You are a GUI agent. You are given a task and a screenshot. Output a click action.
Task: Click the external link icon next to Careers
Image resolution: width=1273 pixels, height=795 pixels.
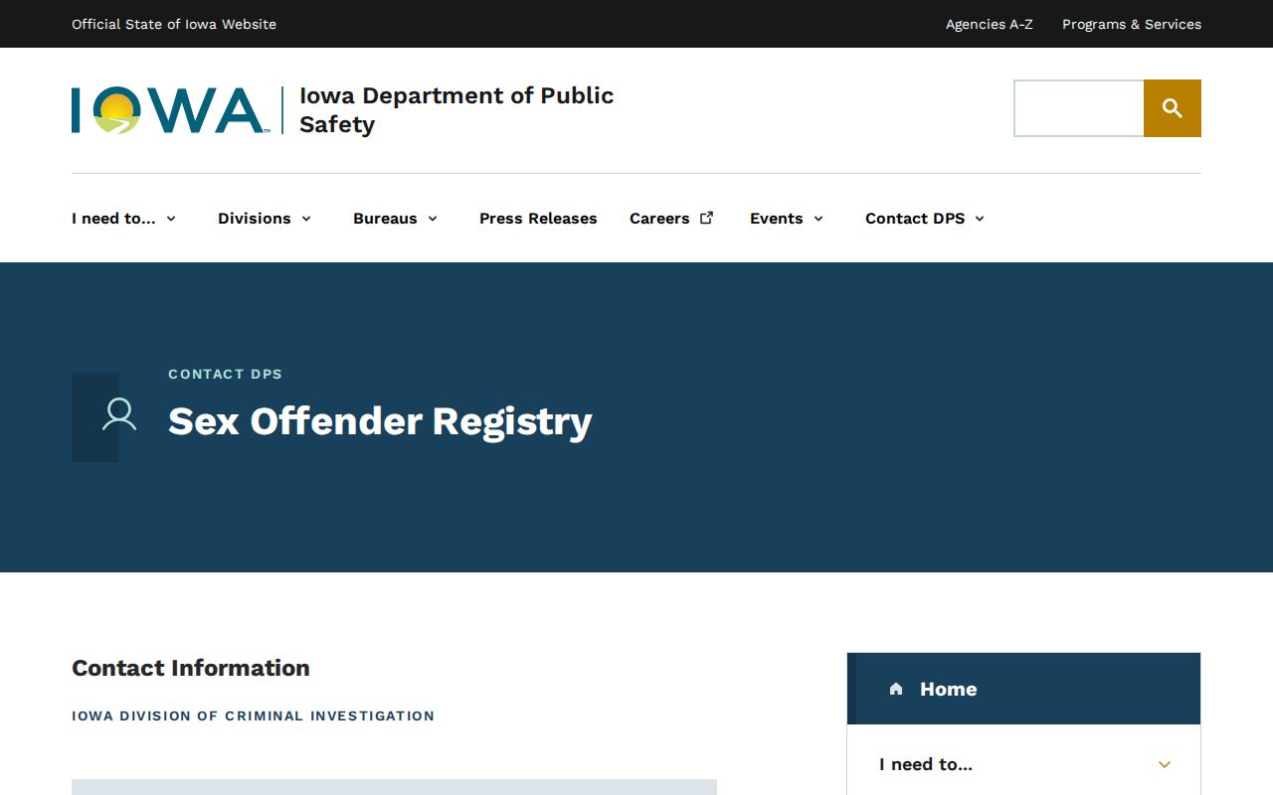[x=707, y=218]
